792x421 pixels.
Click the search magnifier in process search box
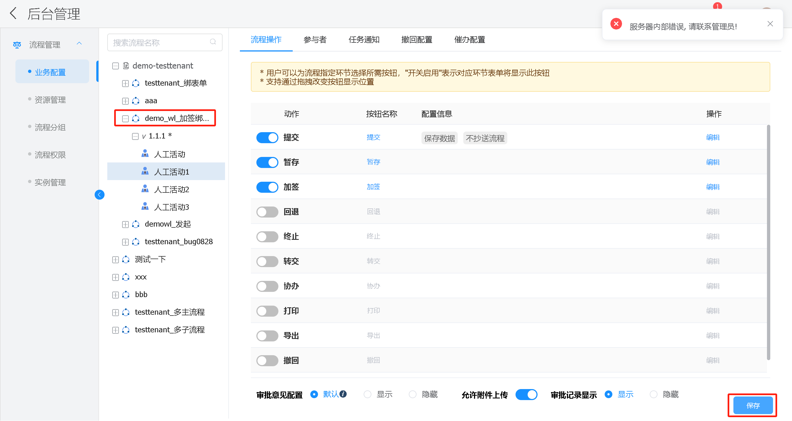pos(213,42)
